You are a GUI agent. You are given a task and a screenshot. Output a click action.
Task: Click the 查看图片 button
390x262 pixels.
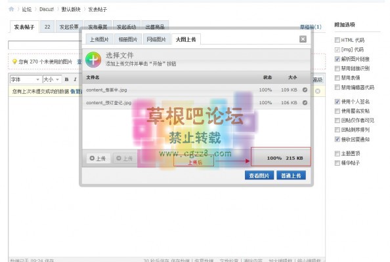pos(259,176)
